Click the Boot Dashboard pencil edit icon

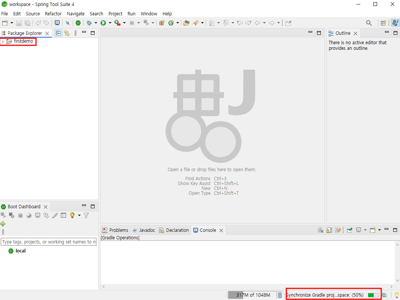pyautogui.click(x=55, y=215)
